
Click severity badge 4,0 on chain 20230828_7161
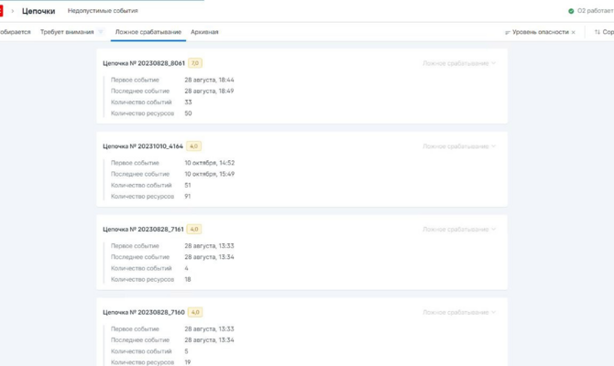pyautogui.click(x=194, y=230)
